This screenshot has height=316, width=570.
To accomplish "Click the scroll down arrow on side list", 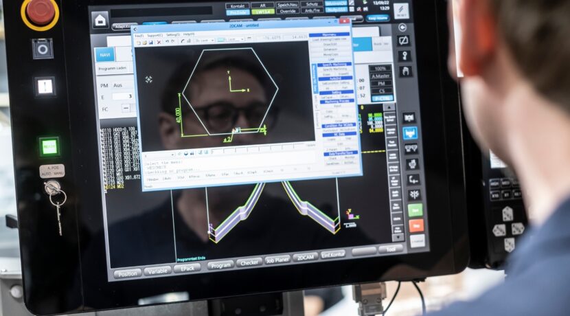I will tap(398, 237).
